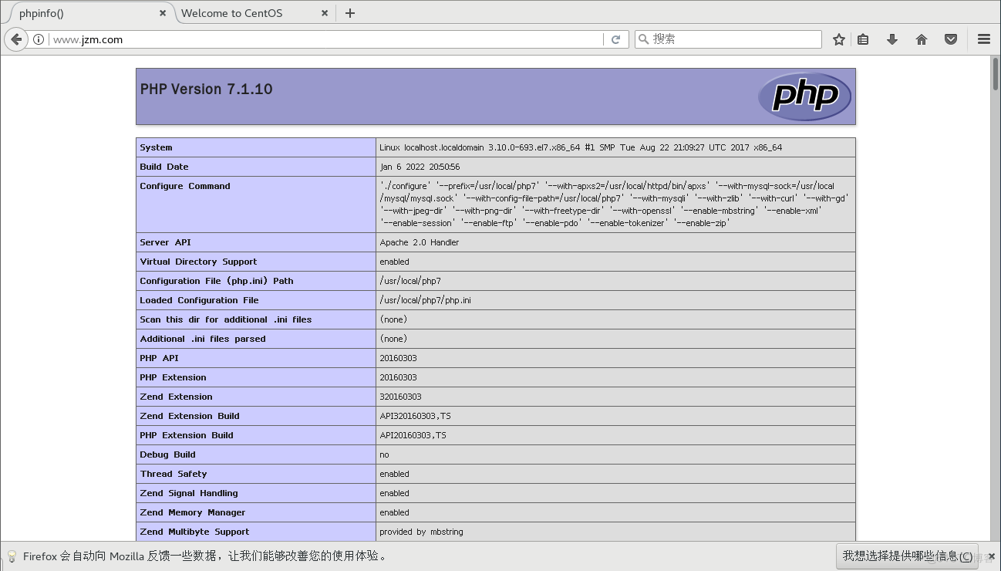Show bookmarks list icon
This screenshot has width=1001, height=571.
(863, 39)
